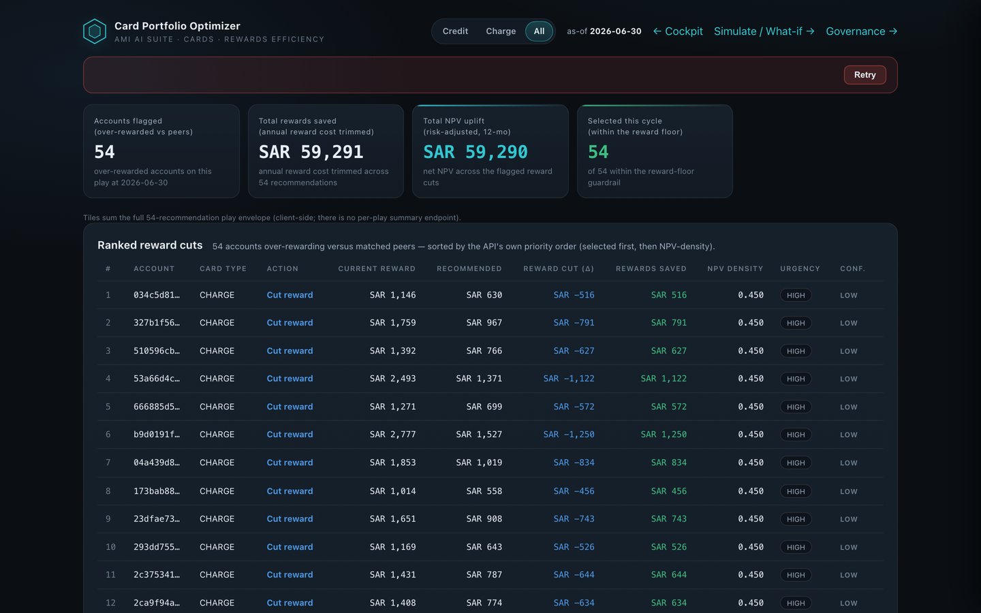This screenshot has height=613, width=981.
Task: Select account ID b9d0191f in row 6
Action: (157, 435)
